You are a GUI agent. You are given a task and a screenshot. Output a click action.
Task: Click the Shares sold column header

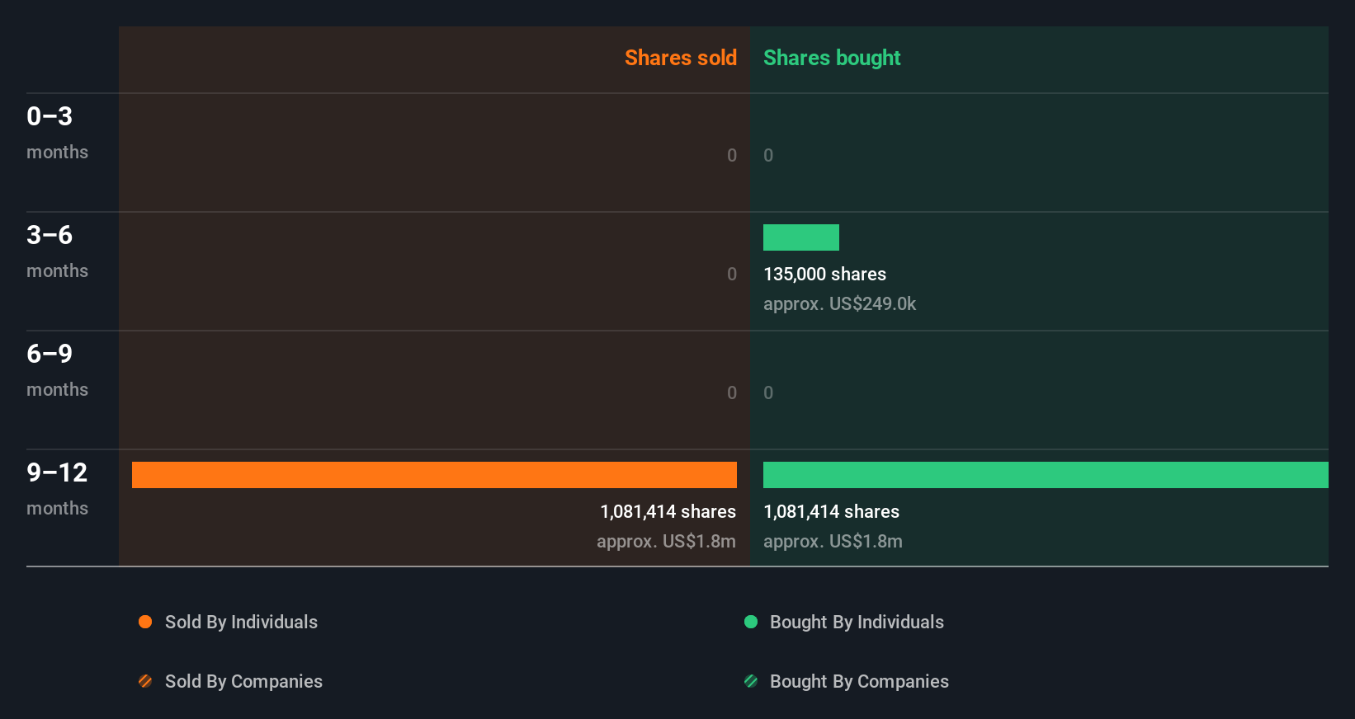coord(680,58)
